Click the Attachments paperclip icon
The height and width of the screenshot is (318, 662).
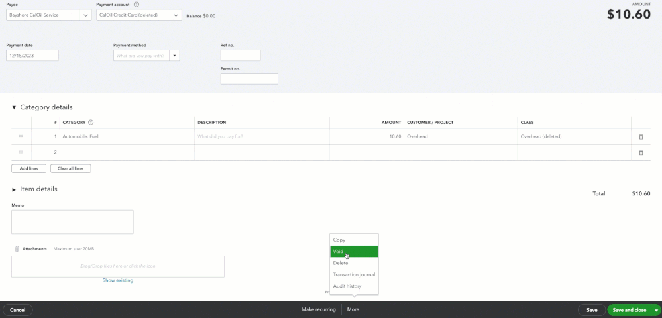(x=17, y=249)
